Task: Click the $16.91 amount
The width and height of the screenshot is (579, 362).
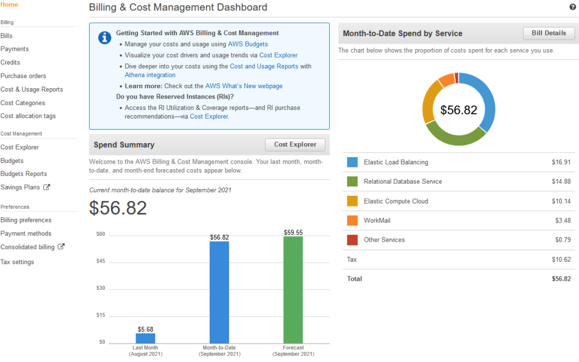Action: coord(561,162)
